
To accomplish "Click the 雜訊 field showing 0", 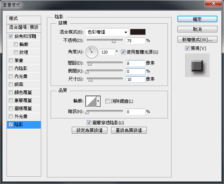I will [135, 112].
